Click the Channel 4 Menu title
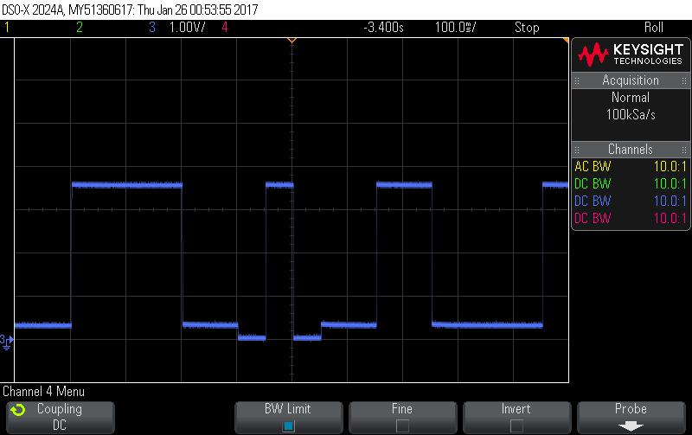 pos(44,391)
